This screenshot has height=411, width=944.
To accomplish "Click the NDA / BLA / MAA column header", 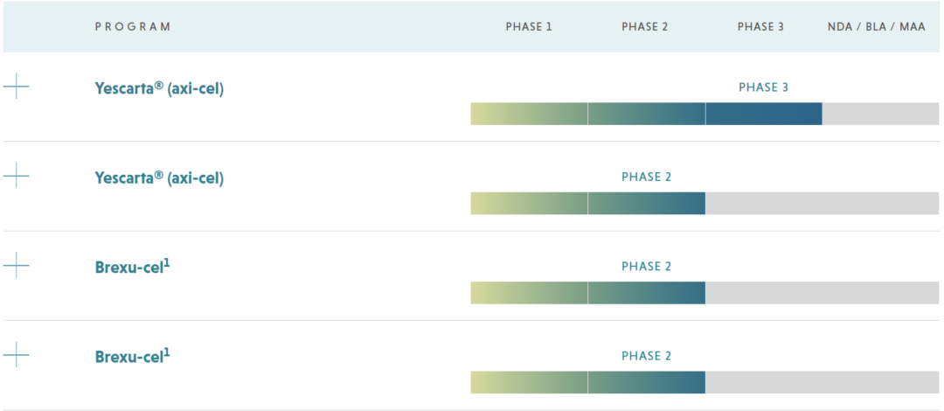I will 876,27.
